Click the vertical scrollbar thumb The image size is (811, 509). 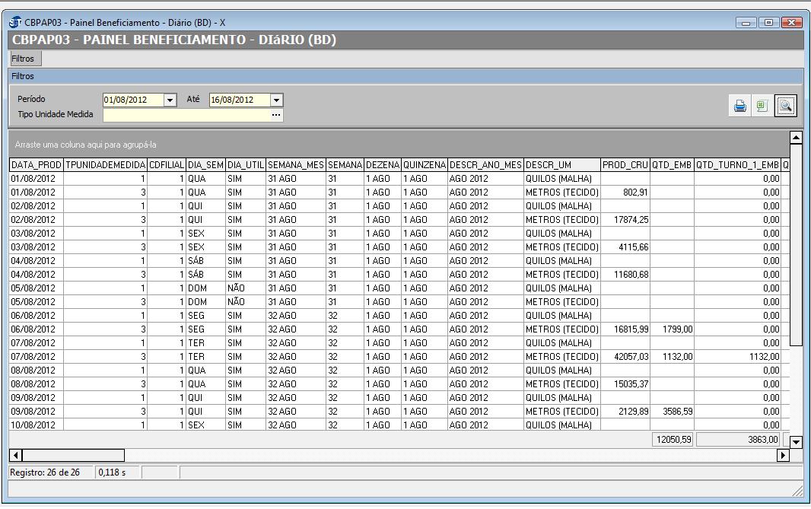(796, 245)
